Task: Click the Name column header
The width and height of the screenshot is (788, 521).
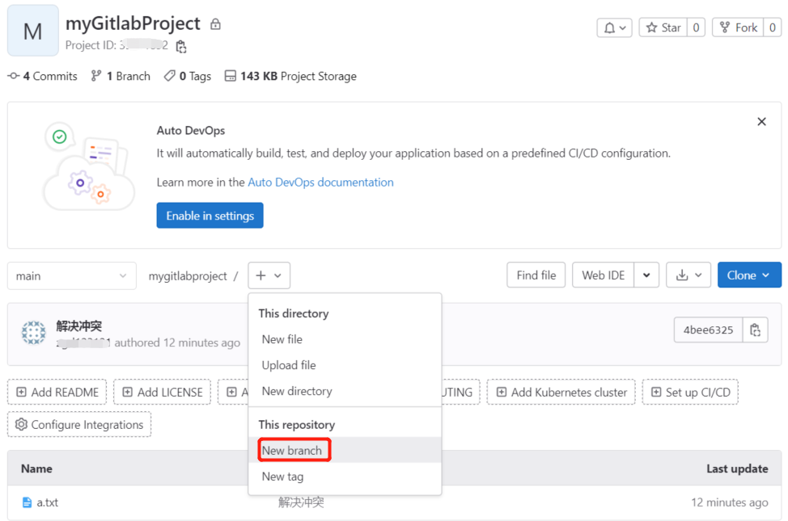Action: [x=36, y=468]
